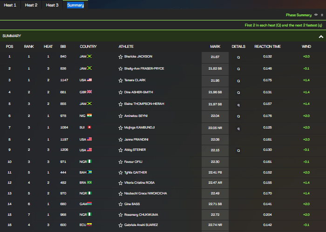Click the eye icon beside Phase Summary
326x232 pixels.
(x=316, y=15)
